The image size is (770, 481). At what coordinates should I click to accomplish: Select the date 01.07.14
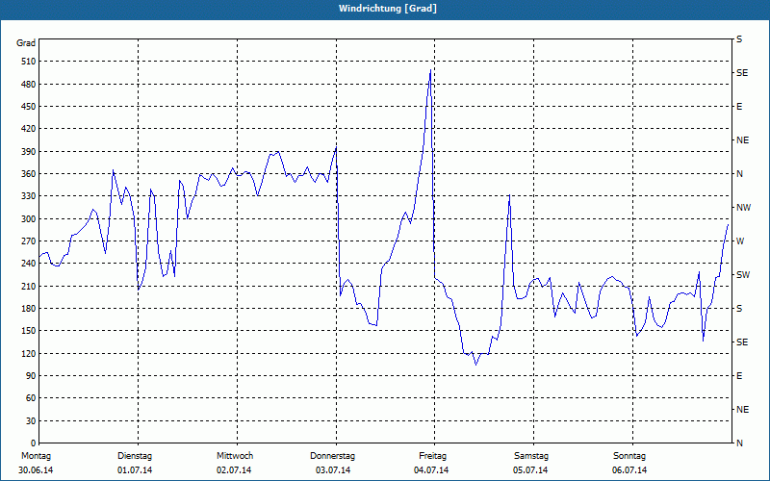coord(135,470)
